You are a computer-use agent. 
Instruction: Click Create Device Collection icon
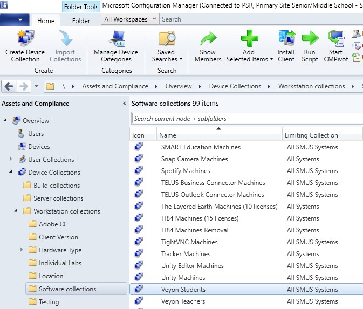pos(26,38)
